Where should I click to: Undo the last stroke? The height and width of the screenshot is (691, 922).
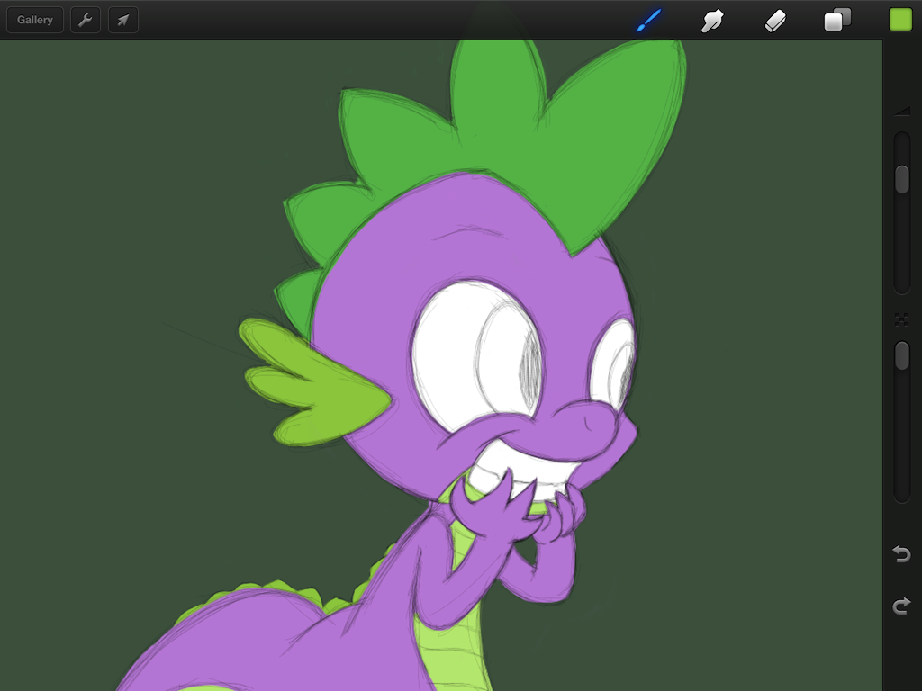[x=901, y=553]
